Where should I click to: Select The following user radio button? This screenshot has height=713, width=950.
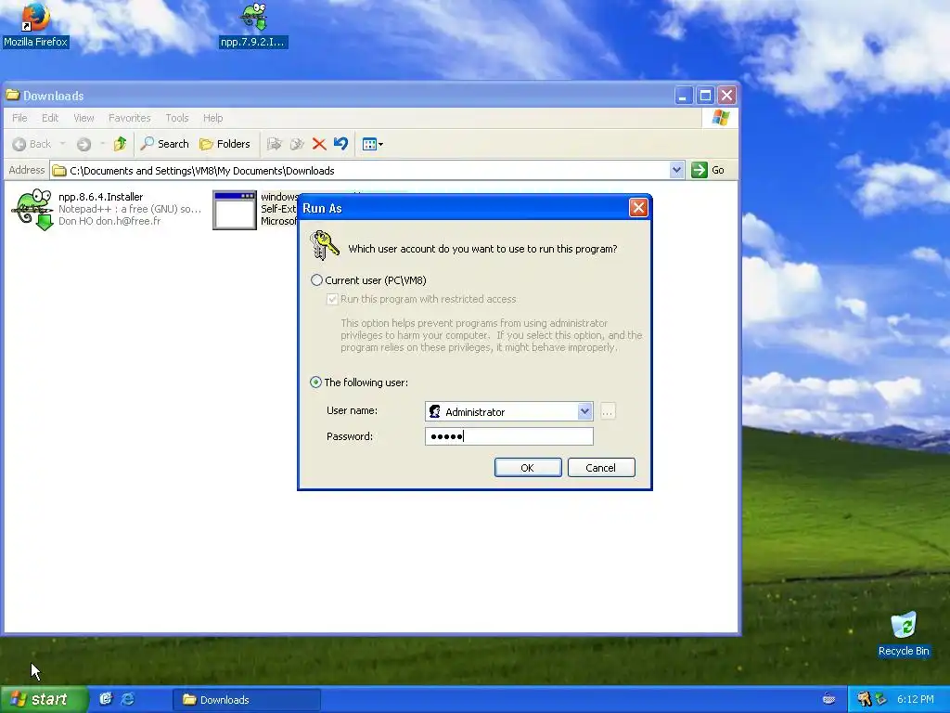(315, 382)
